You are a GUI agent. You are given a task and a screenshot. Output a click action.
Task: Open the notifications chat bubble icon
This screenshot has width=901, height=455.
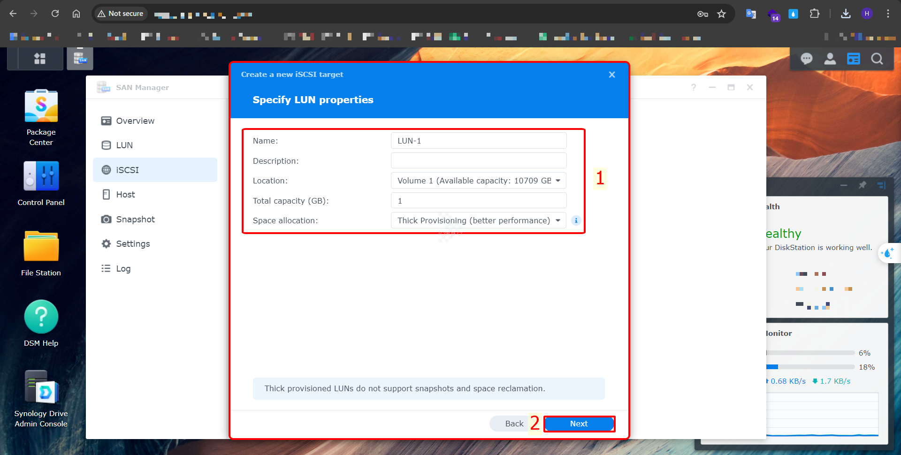coord(806,59)
